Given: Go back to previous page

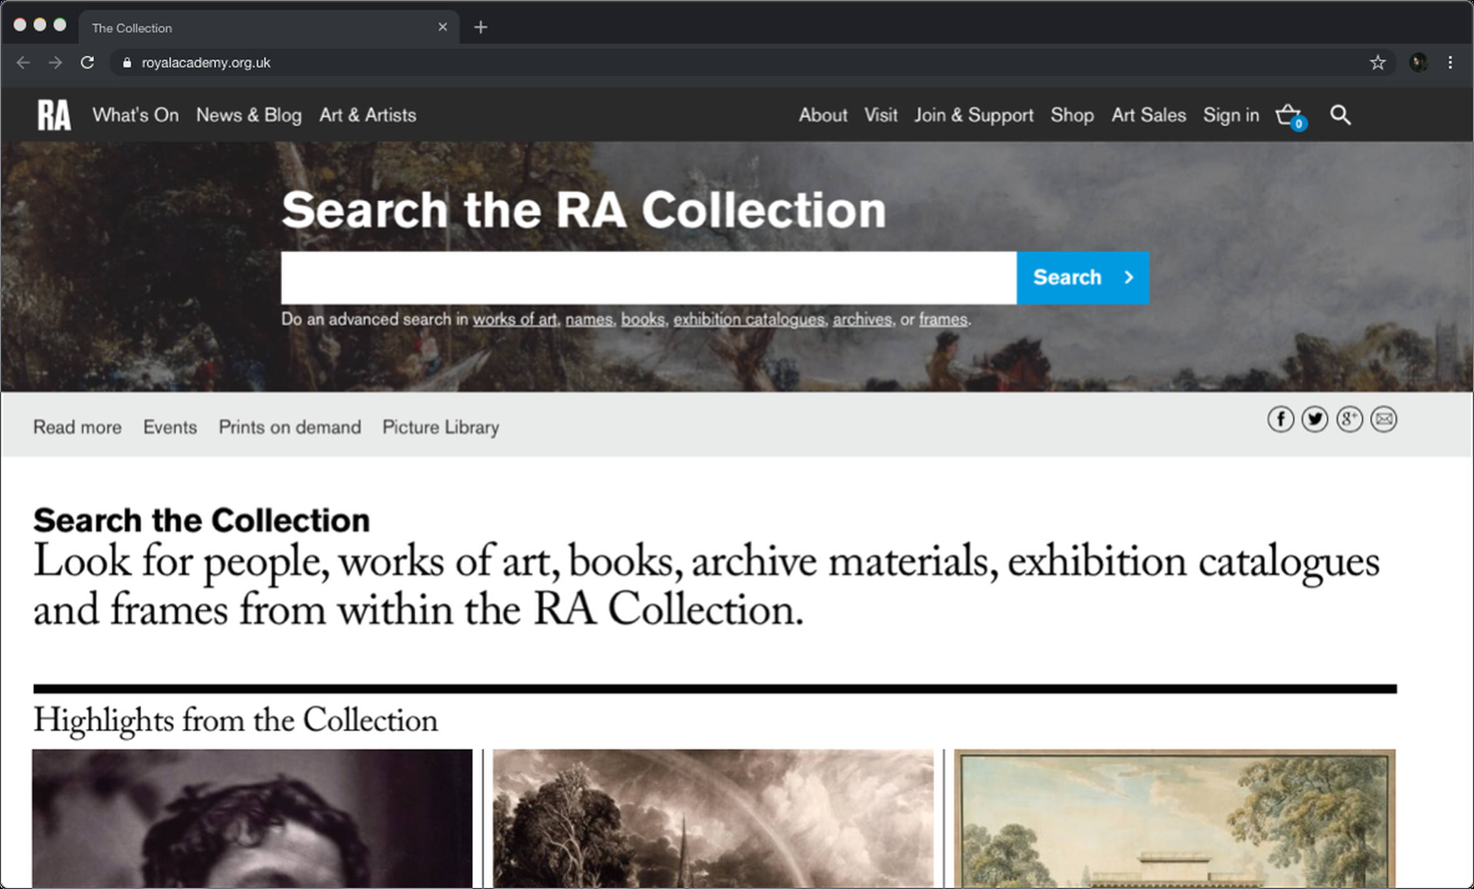Looking at the screenshot, I should 23,62.
